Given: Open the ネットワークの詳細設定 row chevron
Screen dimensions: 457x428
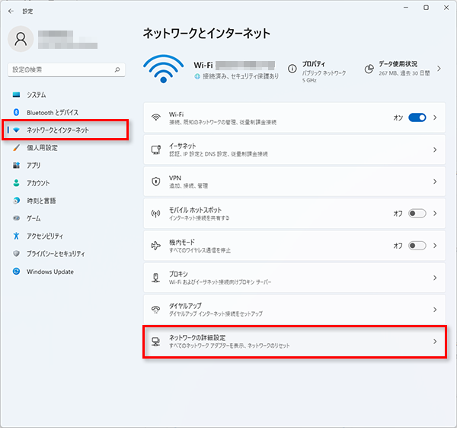Looking at the screenshot, I should click(435, 341).
